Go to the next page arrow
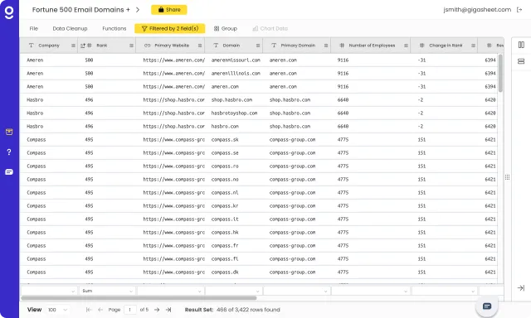 [x=157, y=310]
